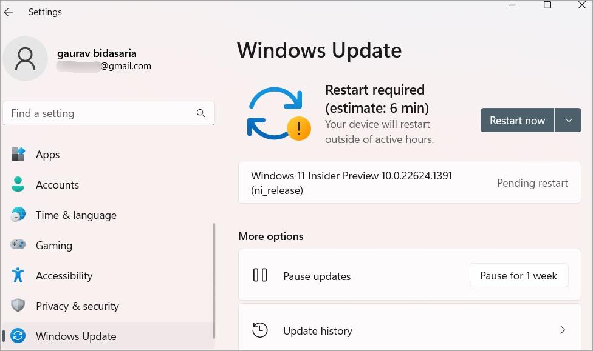The image size is (593, 351).
Task: Click Pause for 1 week
Action: click(518, 275)
